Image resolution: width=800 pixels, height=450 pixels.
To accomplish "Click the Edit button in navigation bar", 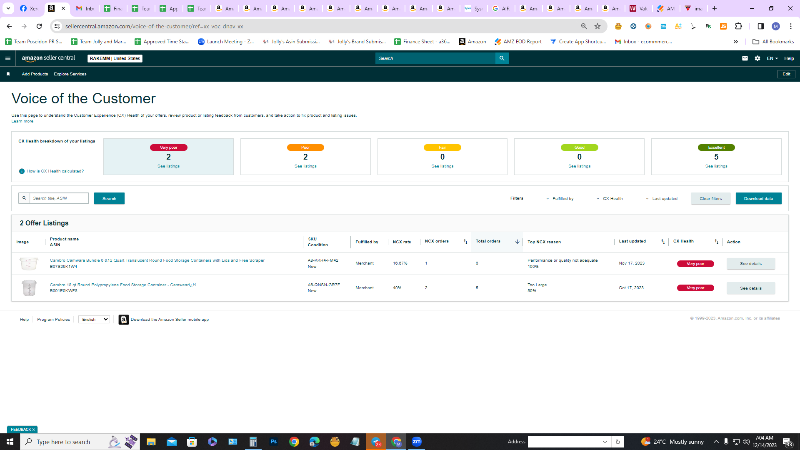I will coord(786,74).
